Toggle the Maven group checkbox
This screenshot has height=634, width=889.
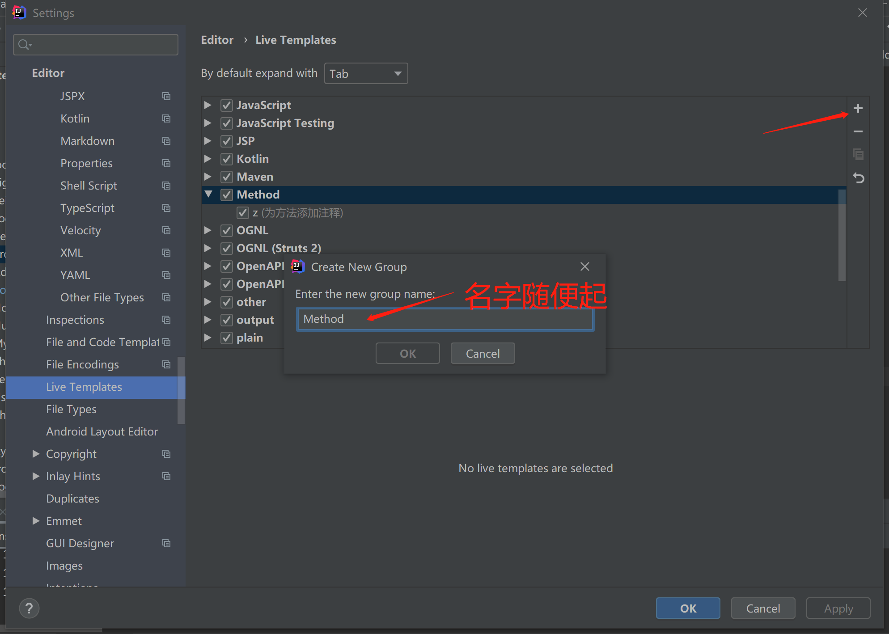(x=227, y=177)
